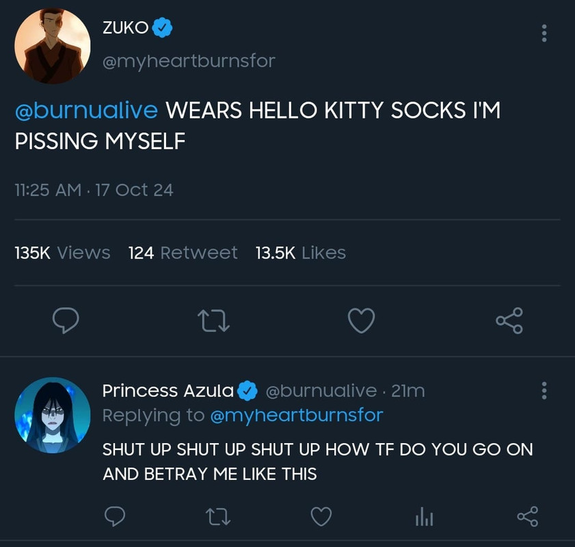Viewport: 575px width, 547px height.
Task: Click @myheartburnsfor in Replying to line
Action: (296, 415)
